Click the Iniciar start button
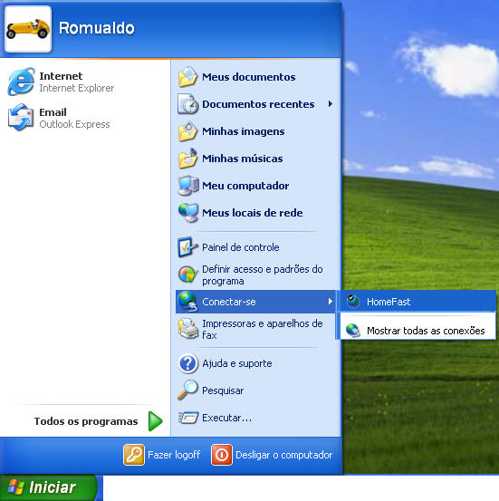The height and width of the screenshot is (501, 499). [x=48, y=487]
